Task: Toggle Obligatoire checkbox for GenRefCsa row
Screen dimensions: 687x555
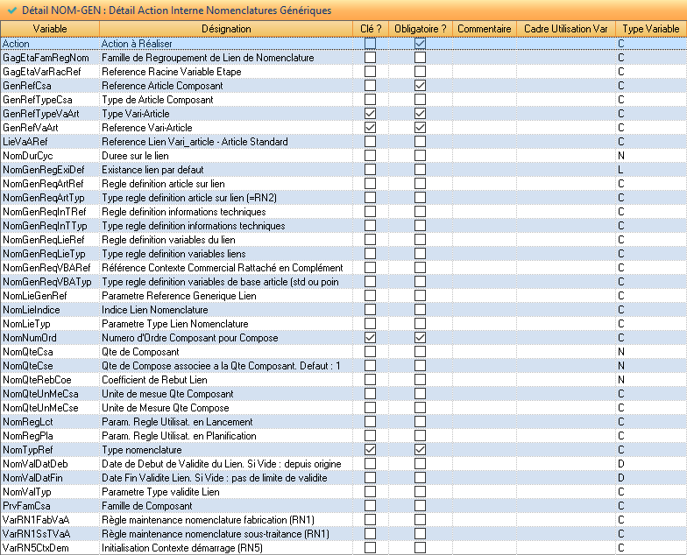Action: click(421, 86)
